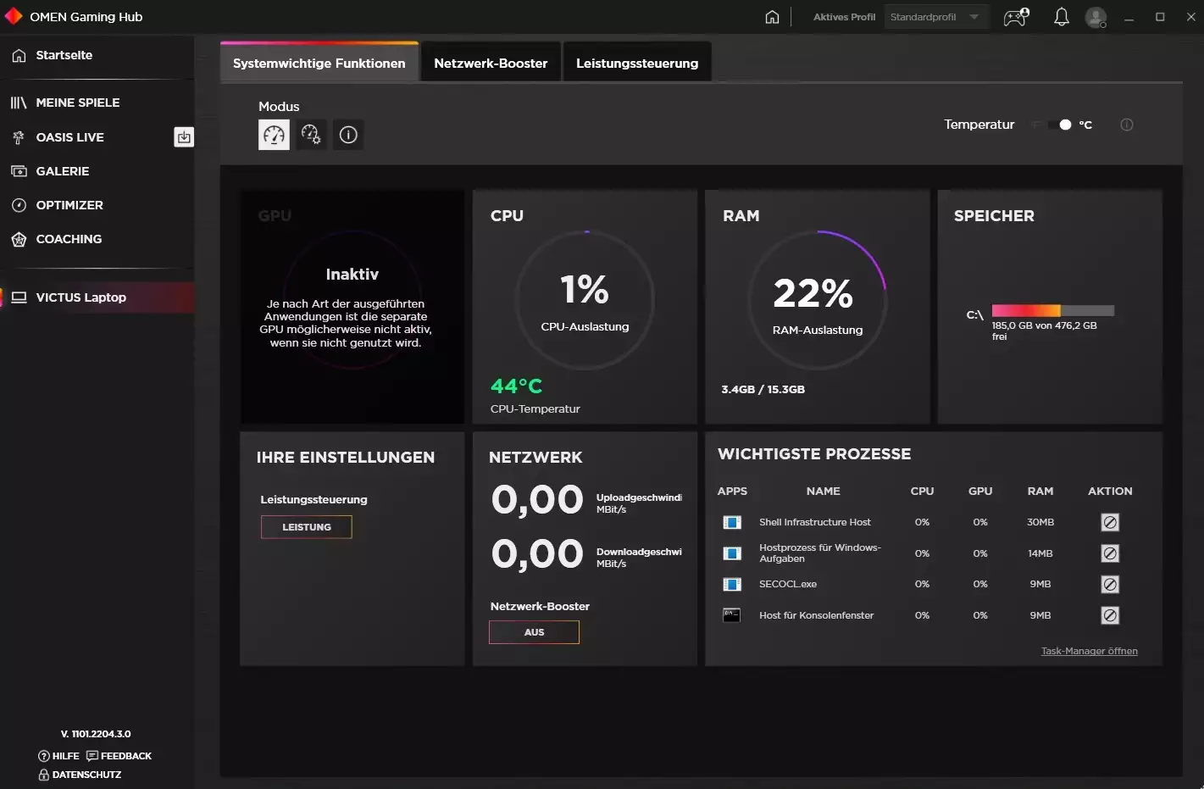Select VICTUS Laptop in sidebar
The image size is (1204, 789).
coord(97,297)
